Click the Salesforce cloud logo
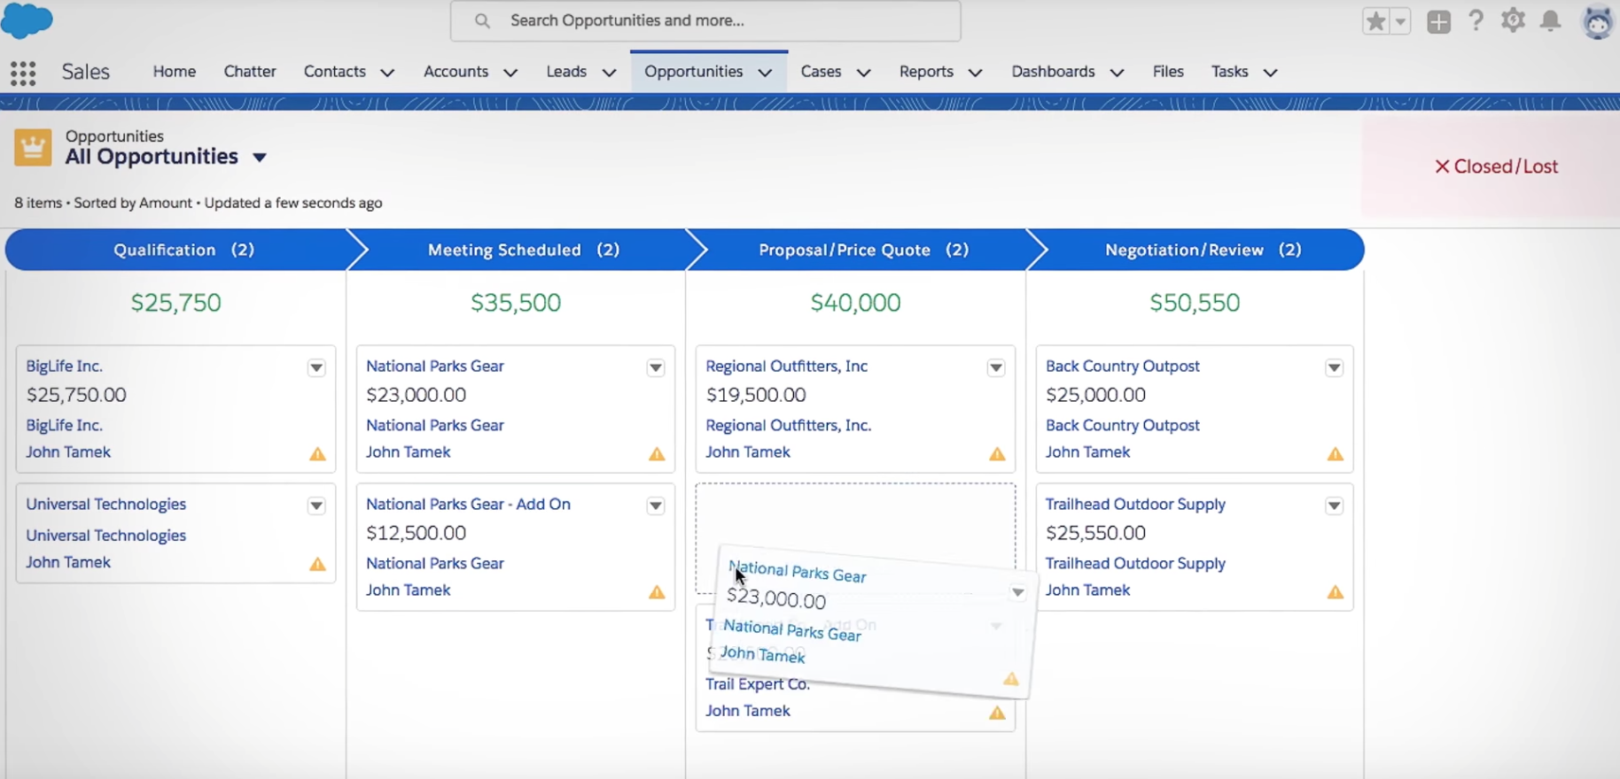The height and width of the screenshot is (779, 1620). (x=27, y=20)
